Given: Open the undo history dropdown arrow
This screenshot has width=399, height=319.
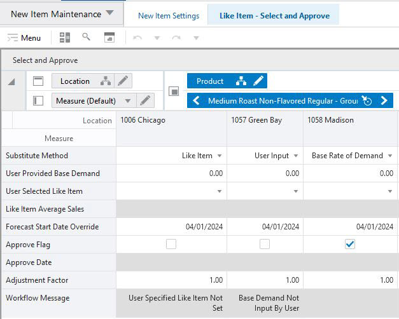Looking at the screenshot, I should point(157,38).
